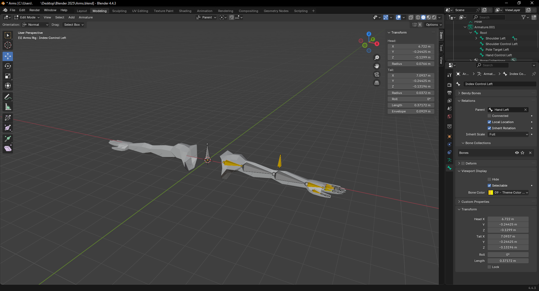
Task: Switch perspective/orthographic grid gizmo
Action: click(377, 83)
